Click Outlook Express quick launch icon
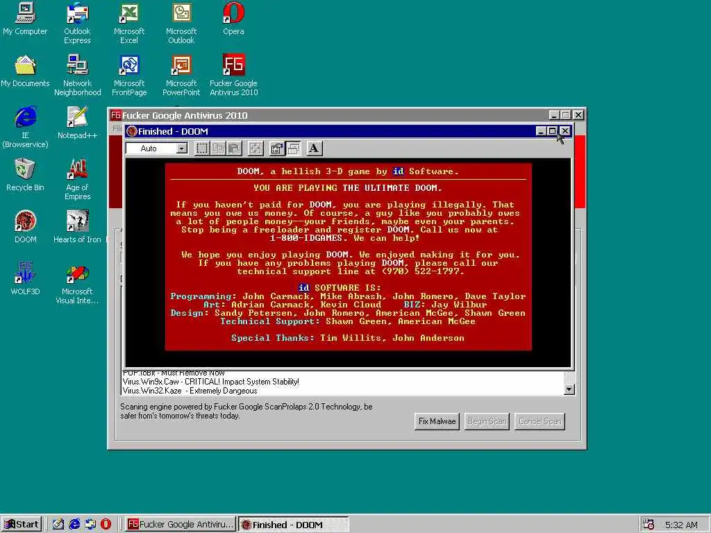Viewport: 711px width, 533px height. 90,525
